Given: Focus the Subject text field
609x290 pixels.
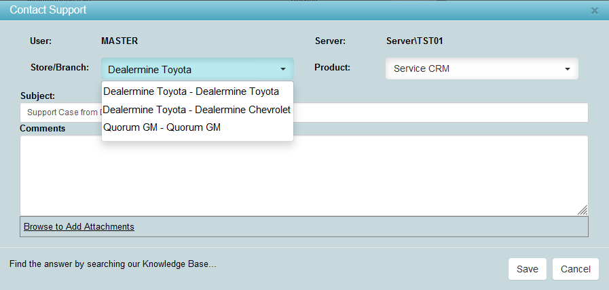Looking at the screenshot, I should pyautogui.click(x=441, y=112).
